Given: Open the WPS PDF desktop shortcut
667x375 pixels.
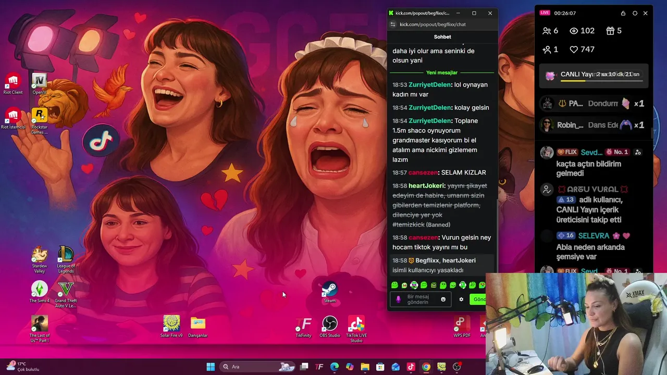Looking at the screenshot, I should pyautogui.click(x=462, y=327).
